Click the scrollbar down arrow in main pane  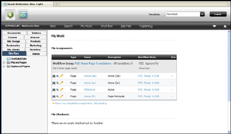(x=229, y=132)
